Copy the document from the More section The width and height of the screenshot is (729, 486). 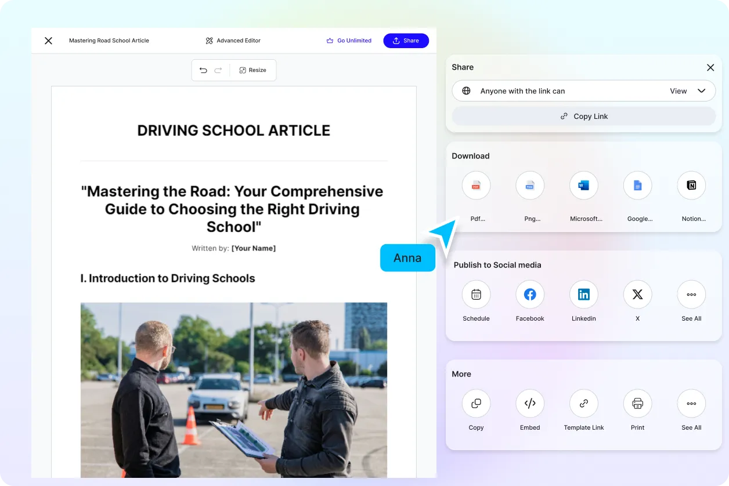tap(476, 403)
